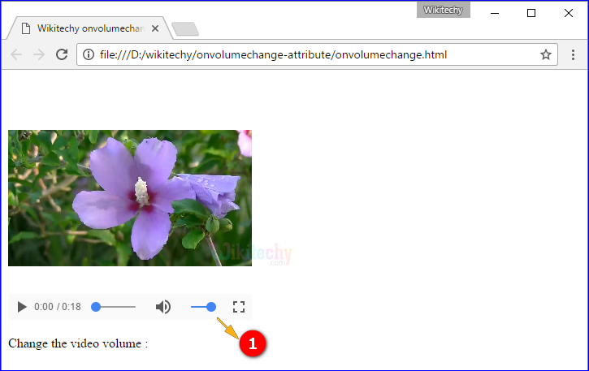The image size is (589, 371).
Task: Click the volume slider handle
Action: pos(211,307)
